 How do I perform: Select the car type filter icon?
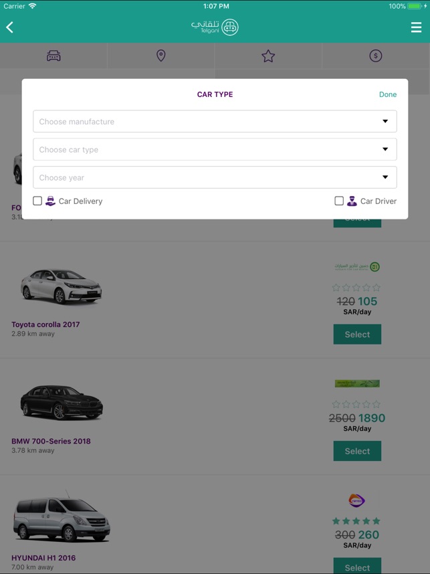click(53, 56)
